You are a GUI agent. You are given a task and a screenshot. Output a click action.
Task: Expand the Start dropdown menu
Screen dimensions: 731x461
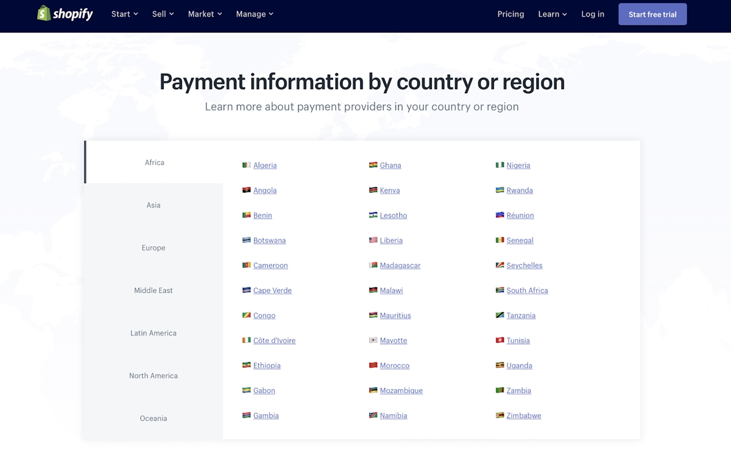[124, 14]
